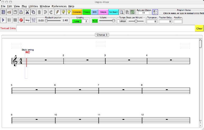Click the printer icon in toolbar

pyautogui.click(x=21, y=12)
